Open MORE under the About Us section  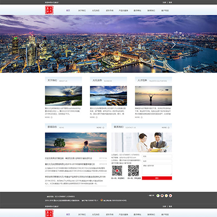coord(49,117)
